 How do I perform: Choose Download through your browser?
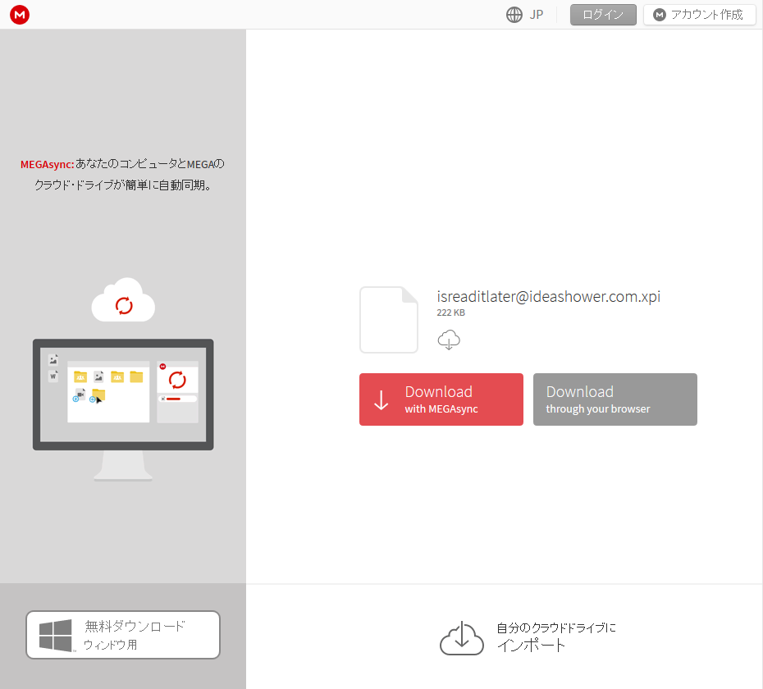pos(615,399)
